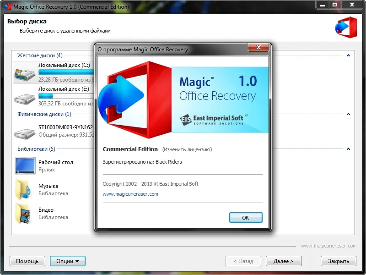Viewport: 366px width, 275px height.
Task: Open the Рабочий стол desktop library icon
Action: [25, 166]
